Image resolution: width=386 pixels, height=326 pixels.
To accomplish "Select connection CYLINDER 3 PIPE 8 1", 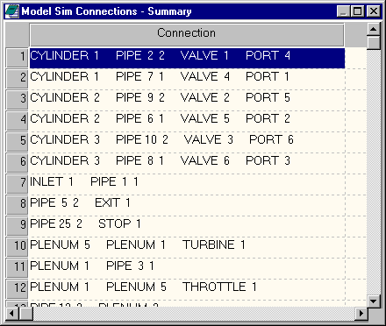I will click(x=187, y=163).
